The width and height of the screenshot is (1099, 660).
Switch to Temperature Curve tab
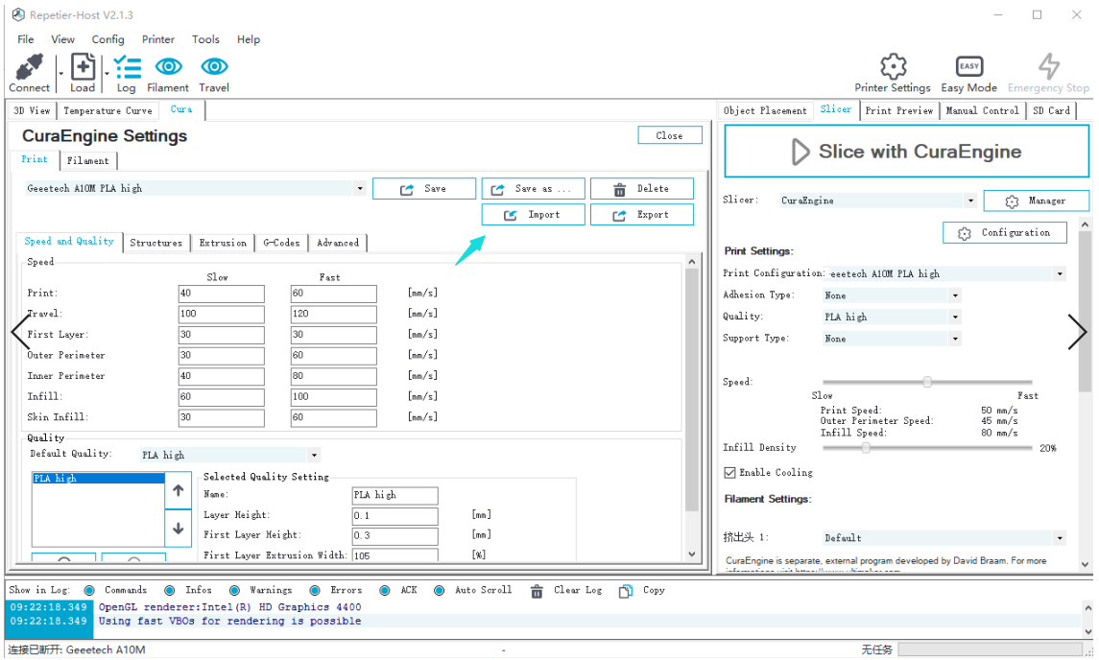(x=108, y=110)
